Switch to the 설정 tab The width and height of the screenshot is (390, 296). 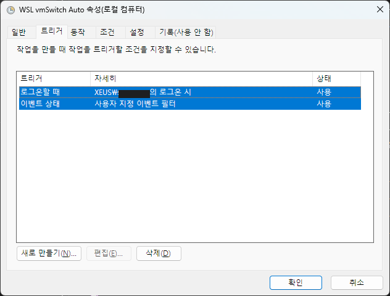point(137,32)
